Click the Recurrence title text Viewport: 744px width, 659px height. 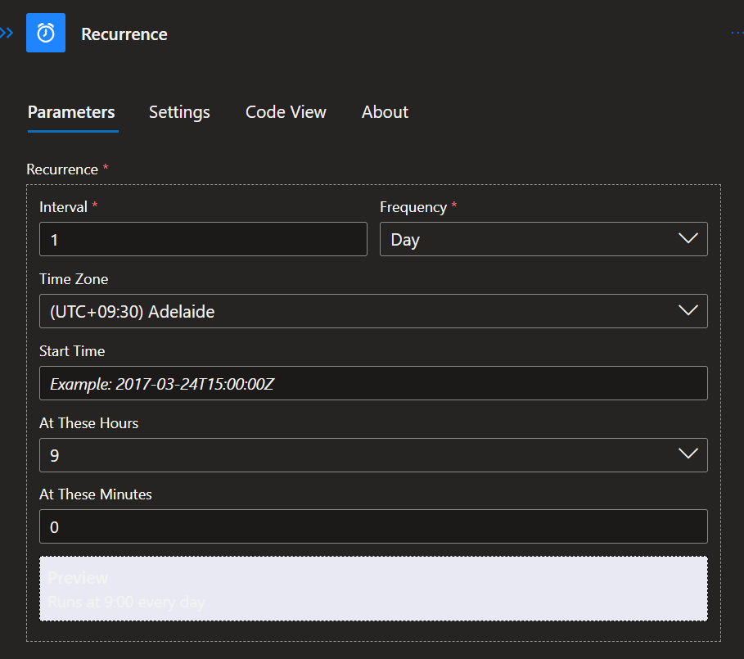pyautogui.click(x=124, y=34)
